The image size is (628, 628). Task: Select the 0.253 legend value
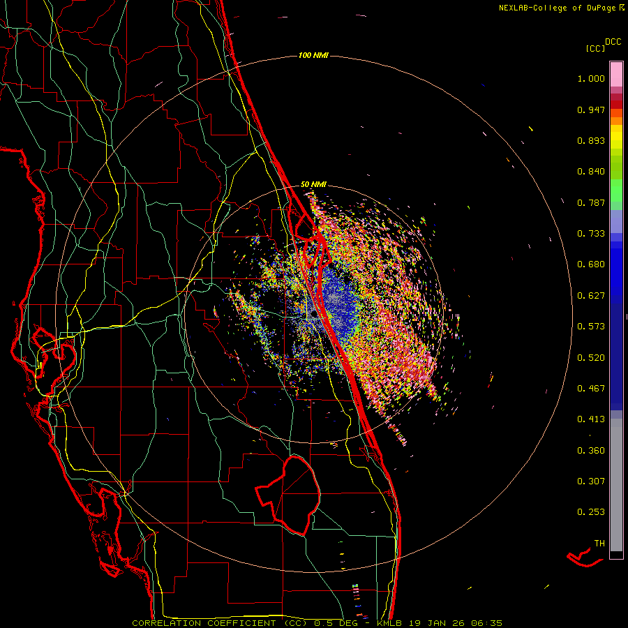coord(591,512)
